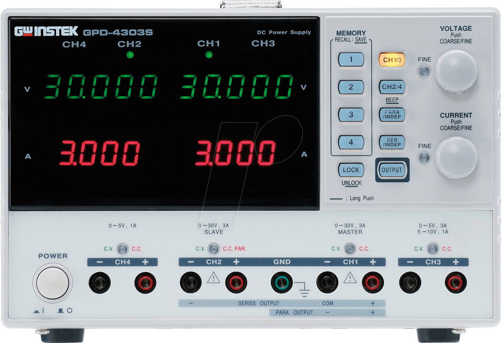
Task: Click the CH3 red positive terminal
Action: 456,283
